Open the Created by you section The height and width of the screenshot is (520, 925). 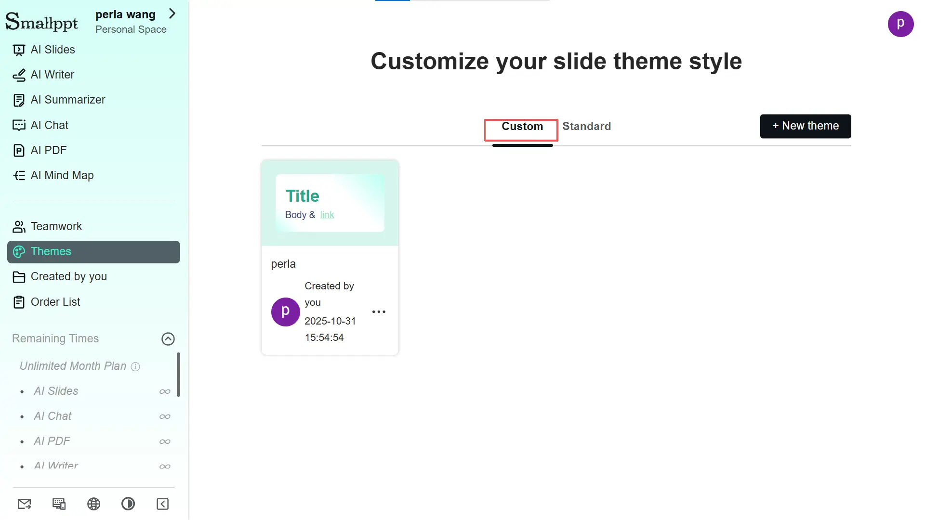point(68,276)
